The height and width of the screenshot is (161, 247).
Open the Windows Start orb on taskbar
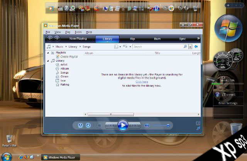7,157
